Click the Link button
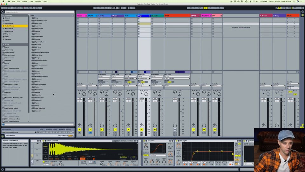 click(4, 8)
